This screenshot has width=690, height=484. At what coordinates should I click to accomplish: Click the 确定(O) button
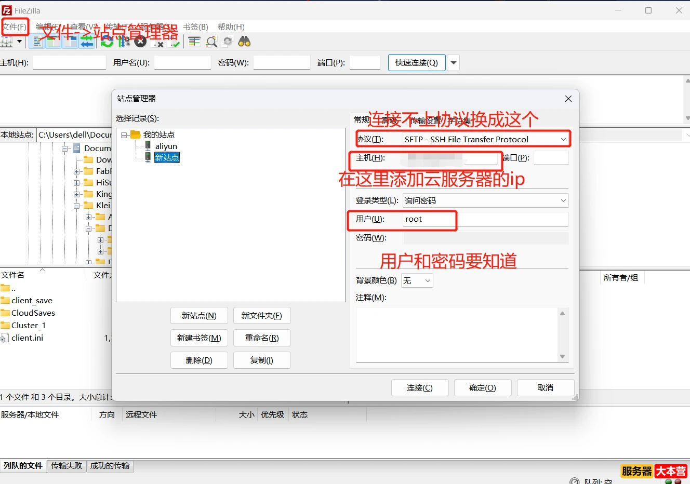483,388
